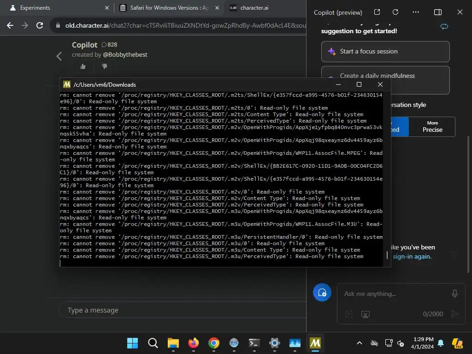Click the Type a message field

[183, 310]
